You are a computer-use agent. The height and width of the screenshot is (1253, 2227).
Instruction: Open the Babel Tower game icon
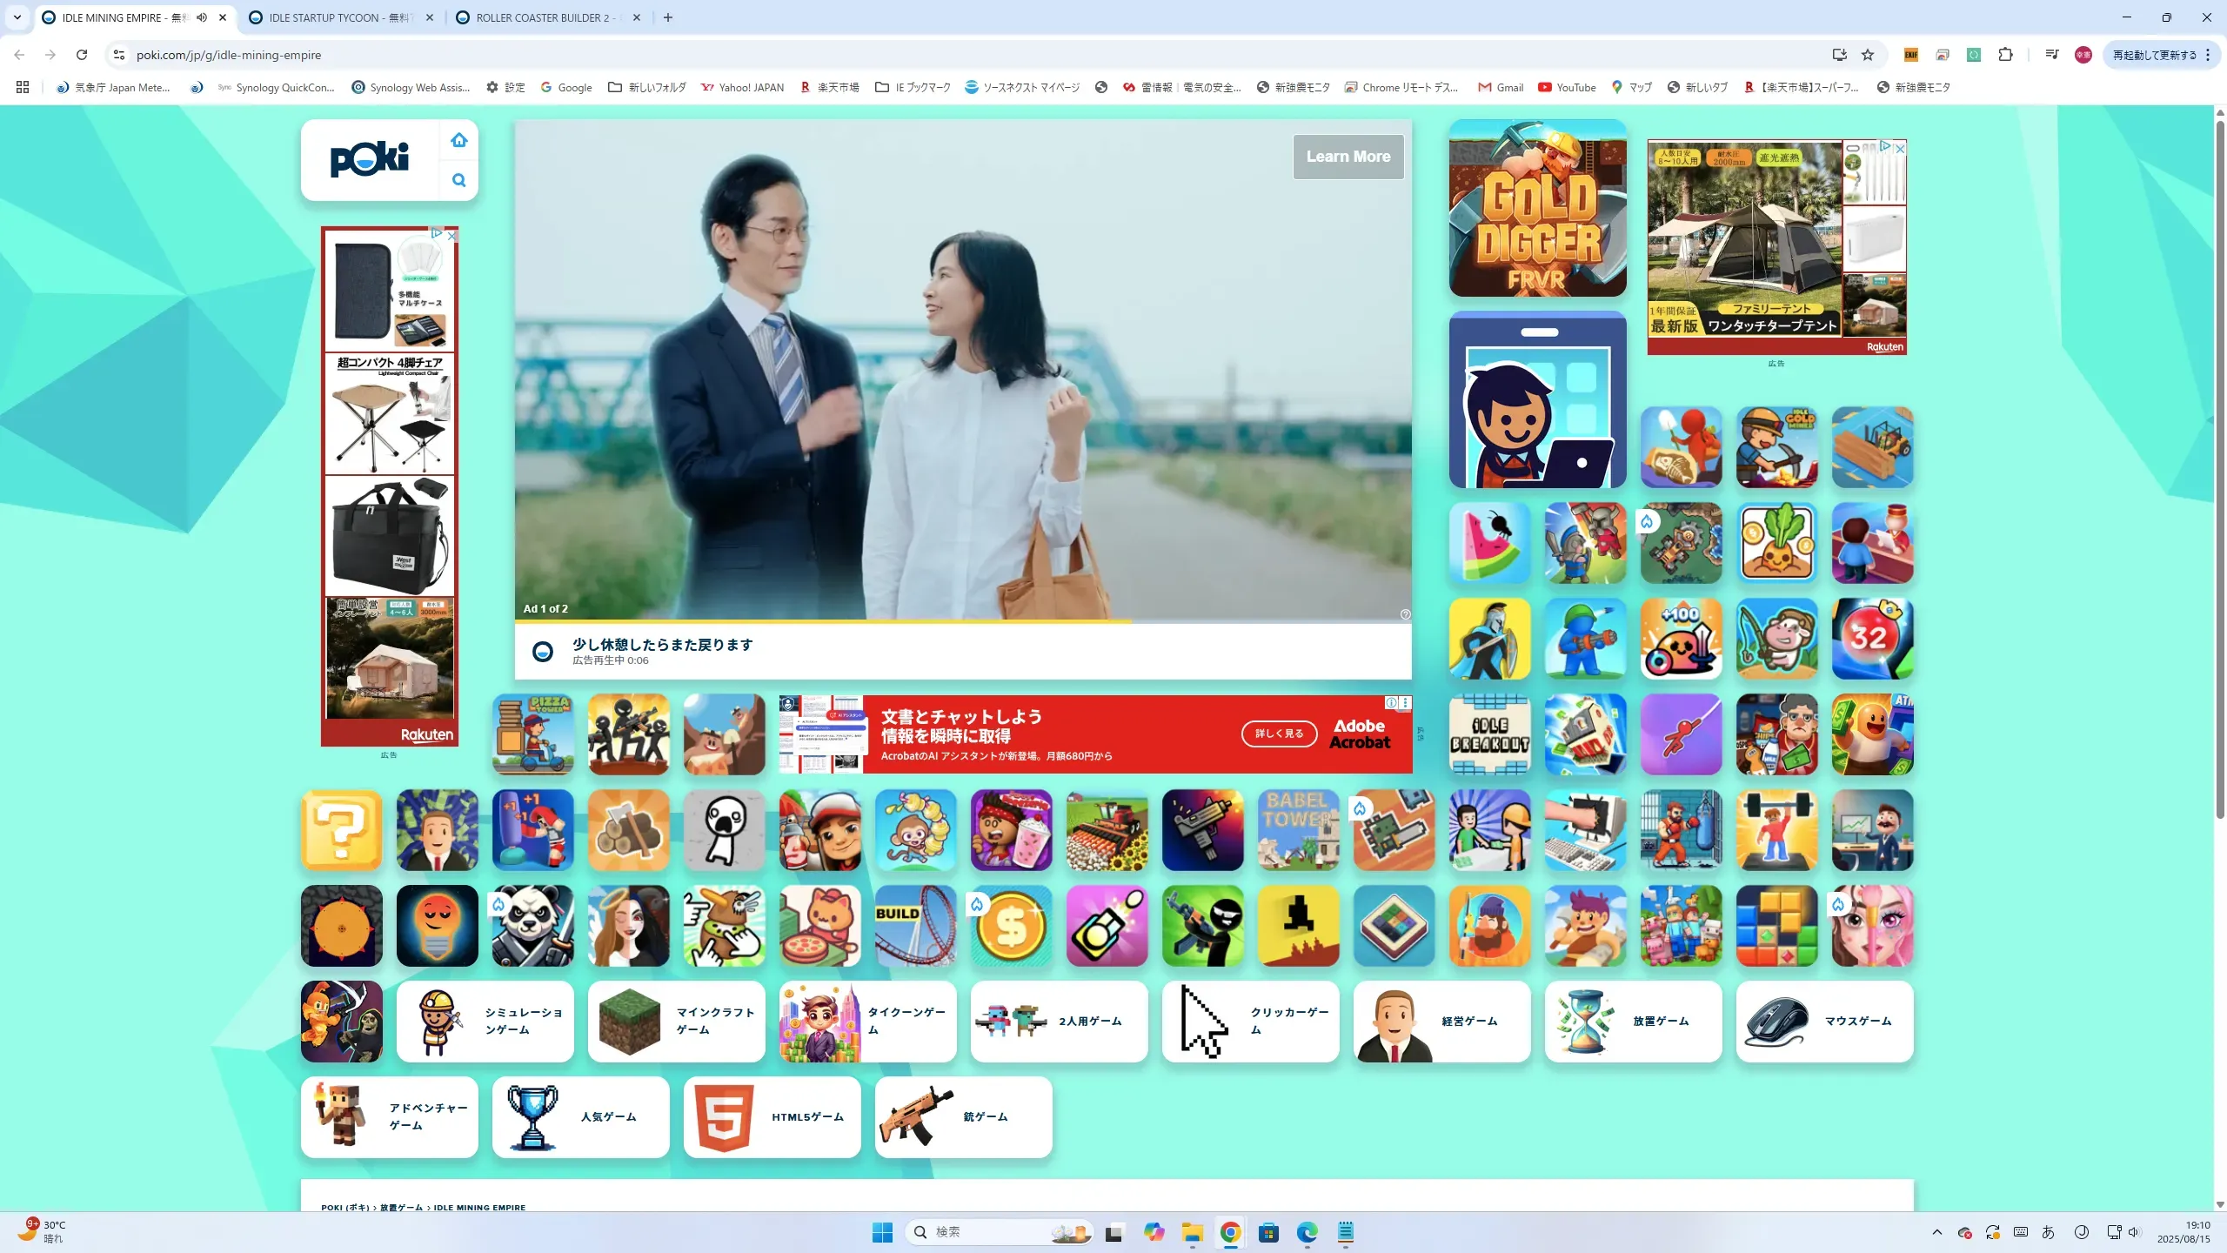click(x=1298, y=830)
